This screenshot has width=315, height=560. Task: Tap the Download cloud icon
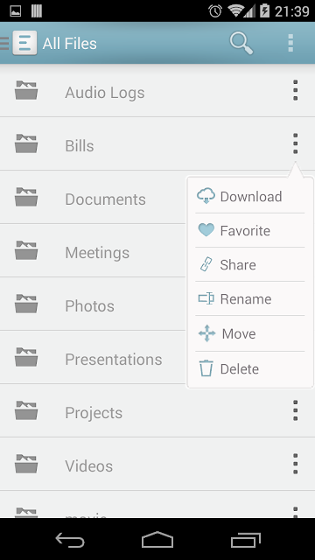206,196
